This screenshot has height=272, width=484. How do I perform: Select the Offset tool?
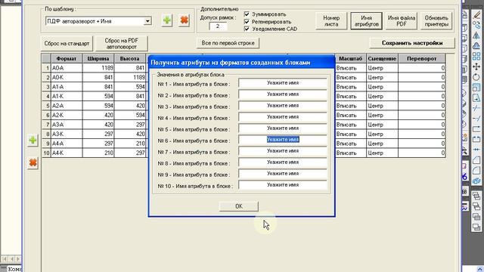476,46
